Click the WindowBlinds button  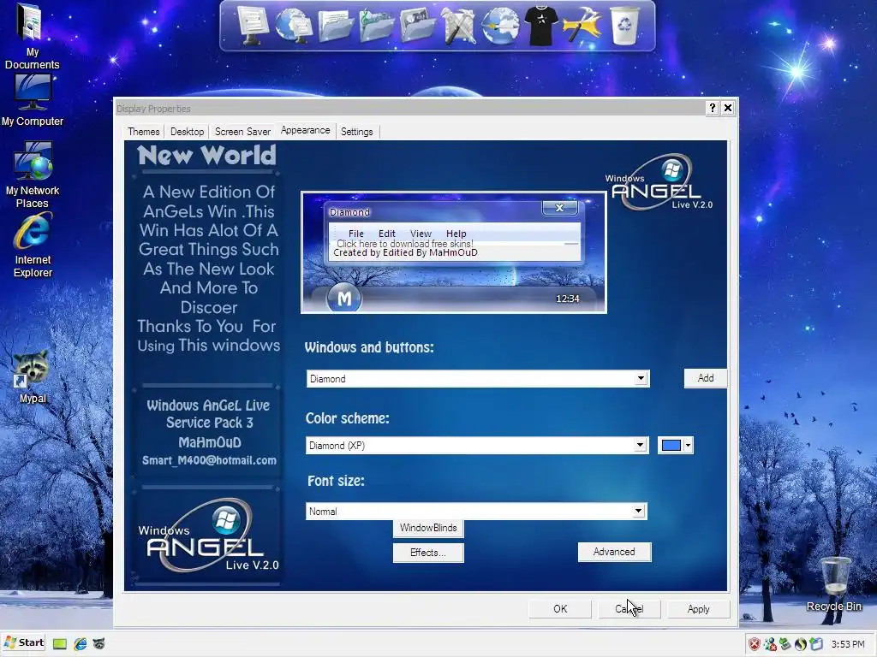coord(428,528)
